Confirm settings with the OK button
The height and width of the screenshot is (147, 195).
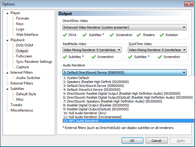click(x=132, y=141)
